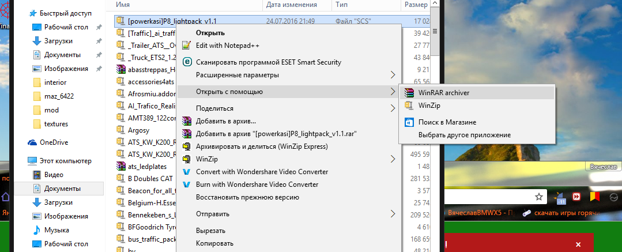
Task: Click the interior folder icon in sidebar
Action: (37, 82)
